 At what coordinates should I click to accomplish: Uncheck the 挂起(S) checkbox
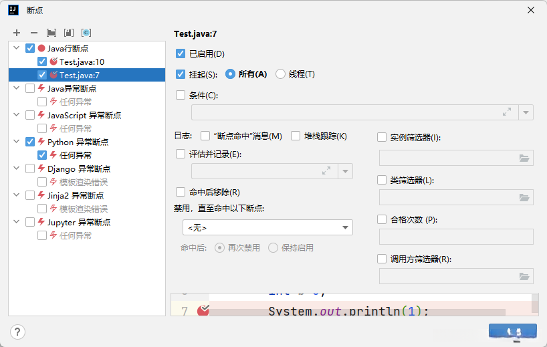181,74
